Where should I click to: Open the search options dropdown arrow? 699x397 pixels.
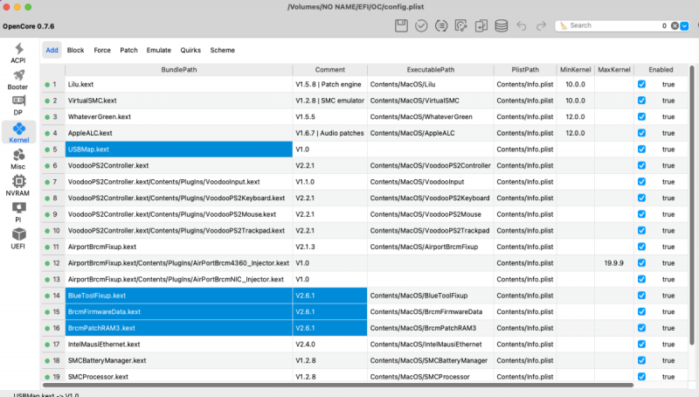coord(684,26)
